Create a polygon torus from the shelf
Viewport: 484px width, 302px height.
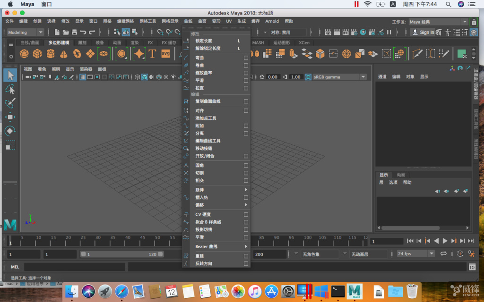point(77,54)
